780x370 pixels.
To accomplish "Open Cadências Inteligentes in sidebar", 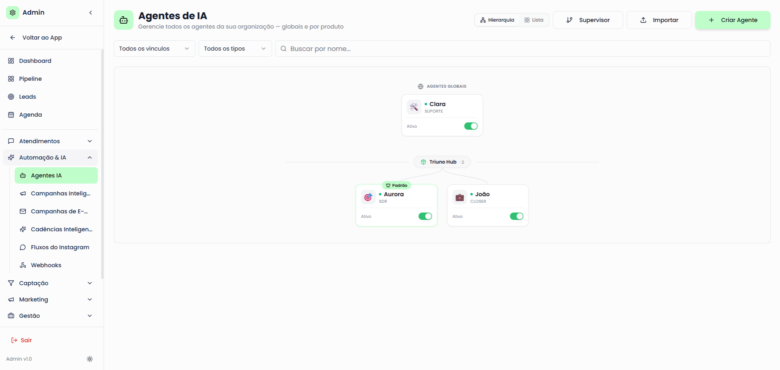I will (56, 229).
